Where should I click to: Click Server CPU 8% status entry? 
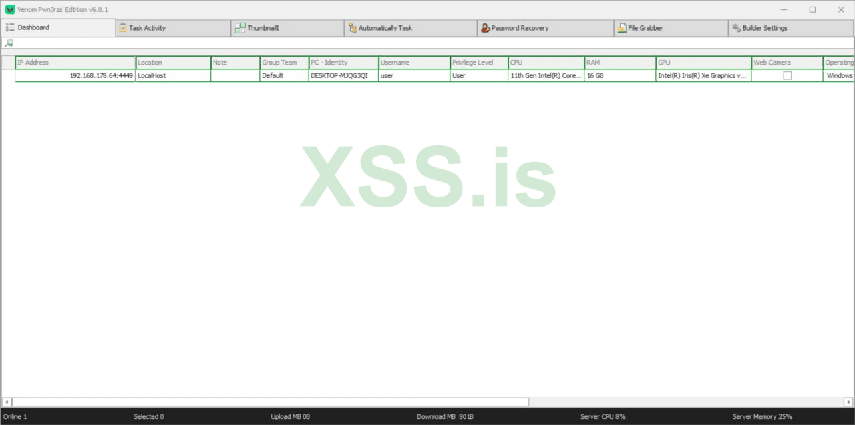click(x=603, y=417)
